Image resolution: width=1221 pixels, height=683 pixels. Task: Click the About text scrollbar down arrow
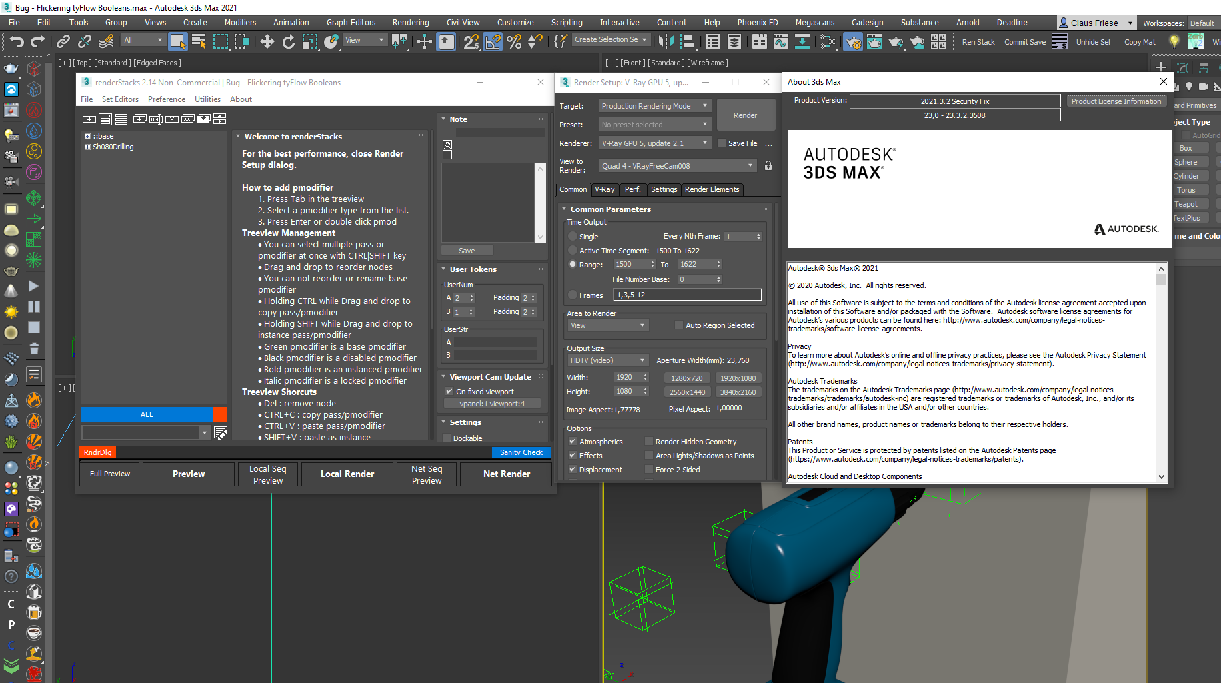[x=1161, y=476]
